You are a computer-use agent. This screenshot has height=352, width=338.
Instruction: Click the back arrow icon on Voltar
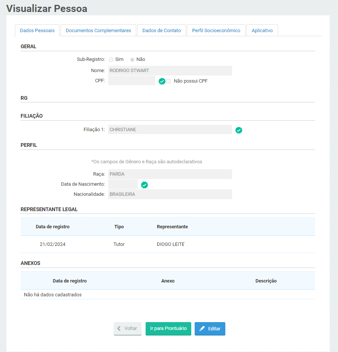[119, 328]
